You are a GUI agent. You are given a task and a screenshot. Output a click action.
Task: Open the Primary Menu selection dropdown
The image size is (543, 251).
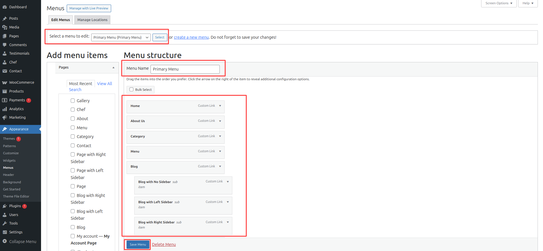tap(121, 38)
